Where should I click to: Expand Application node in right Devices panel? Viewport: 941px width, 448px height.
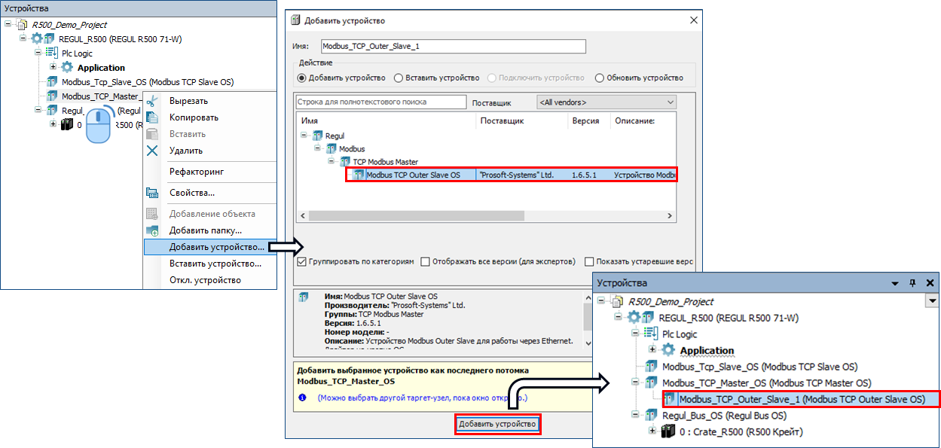point(652,350)
